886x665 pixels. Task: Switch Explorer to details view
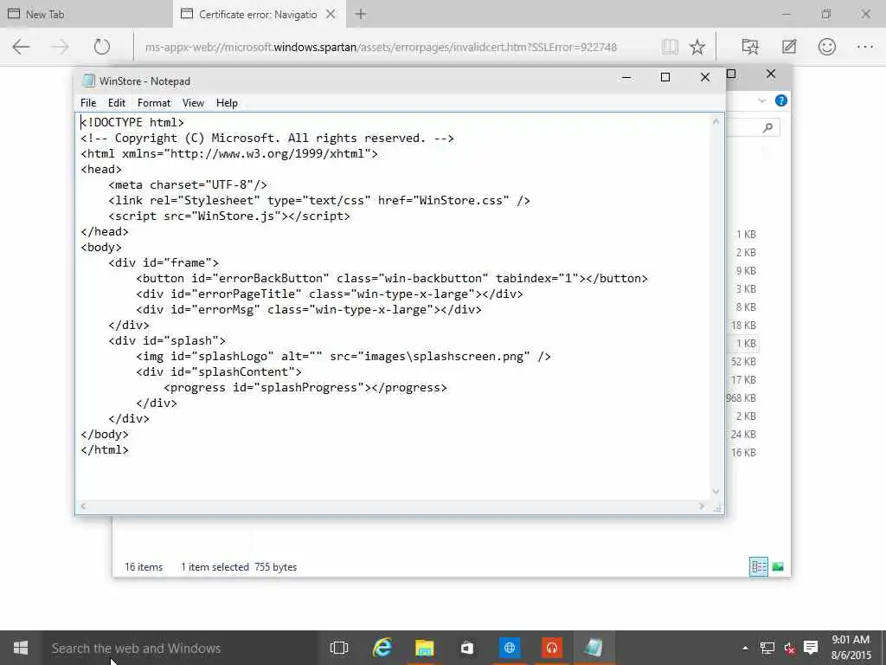click(758, 566)
